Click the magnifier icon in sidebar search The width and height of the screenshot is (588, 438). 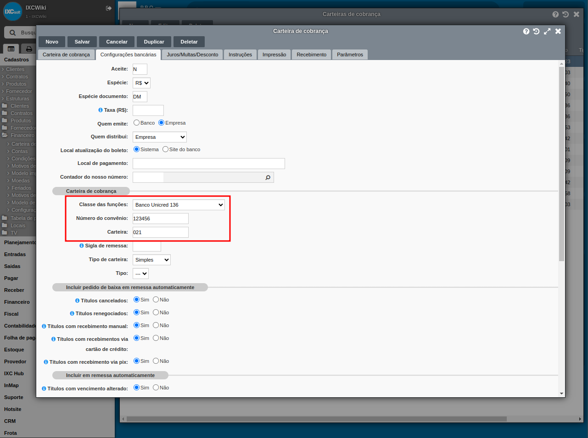coord(12,33)
